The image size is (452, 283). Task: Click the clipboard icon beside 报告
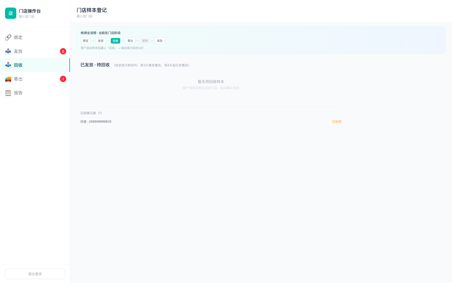(x=8, y=93)
